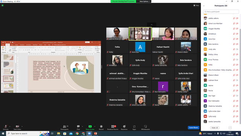This screenshot has width=241, height=136.
Task: Click the Find a participant search field
Action: pyautogui.click(x=221, y=12)
